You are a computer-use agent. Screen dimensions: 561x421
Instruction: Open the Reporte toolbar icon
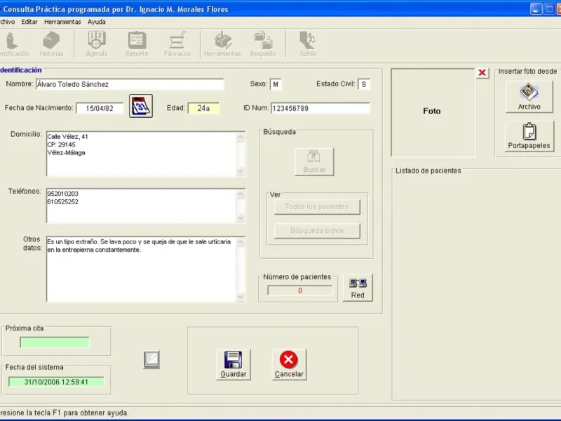click(137, 44)
